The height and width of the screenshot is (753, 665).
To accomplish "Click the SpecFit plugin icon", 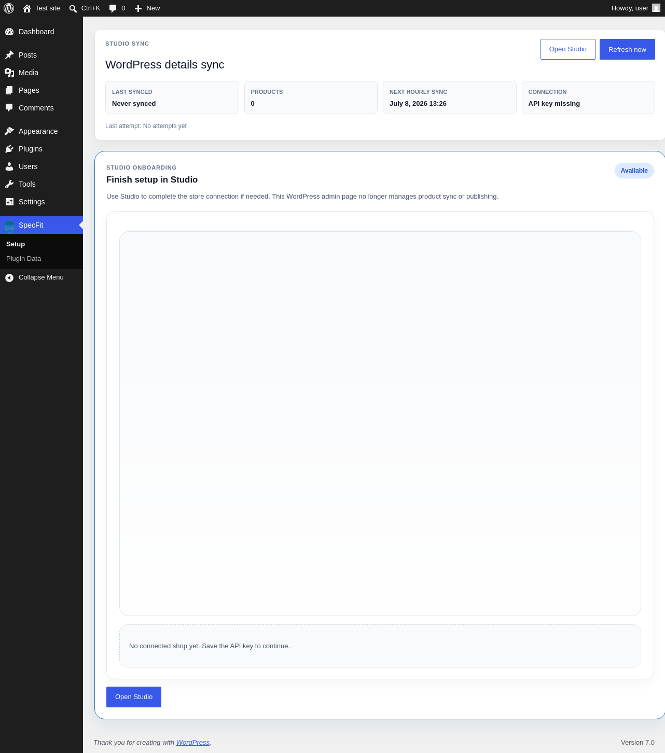I will point(9,226).
